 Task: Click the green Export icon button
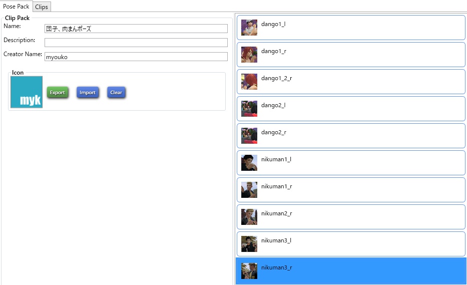[58, 93]
